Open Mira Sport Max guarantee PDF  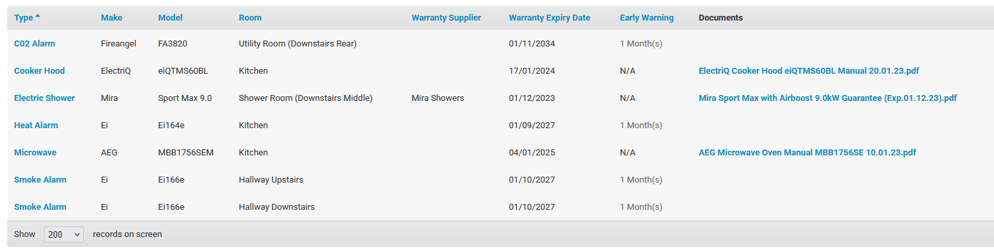point(827,98)
